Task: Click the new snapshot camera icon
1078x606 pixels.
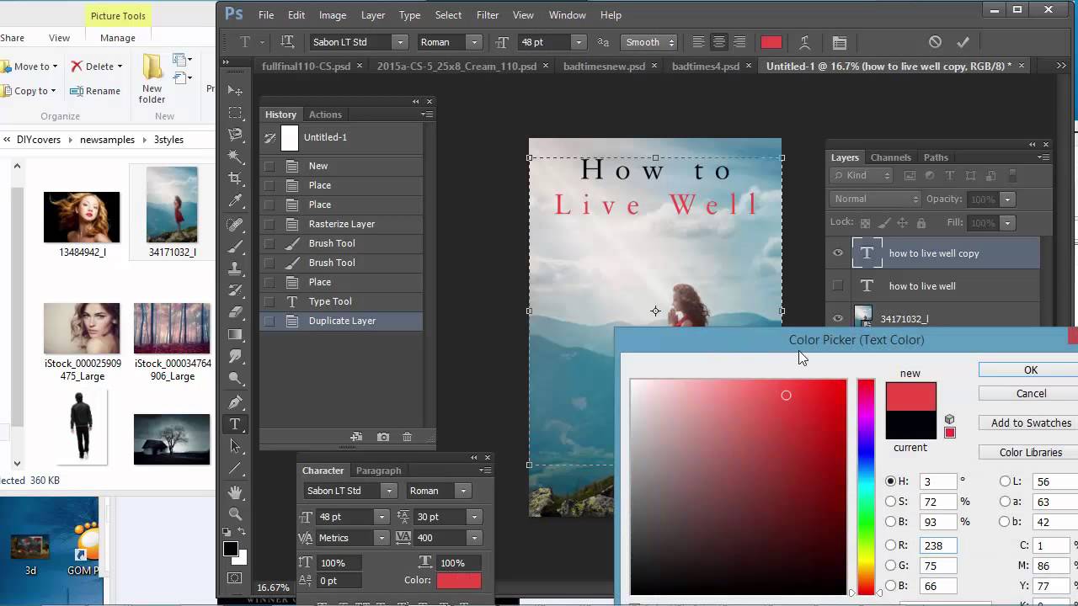Action: click(x=382, y=437)
